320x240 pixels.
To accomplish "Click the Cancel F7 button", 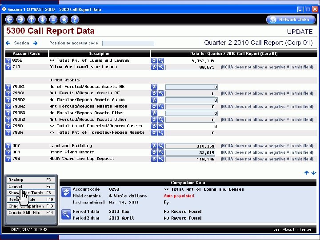I will pyautogui.click(x=31, y=186).
